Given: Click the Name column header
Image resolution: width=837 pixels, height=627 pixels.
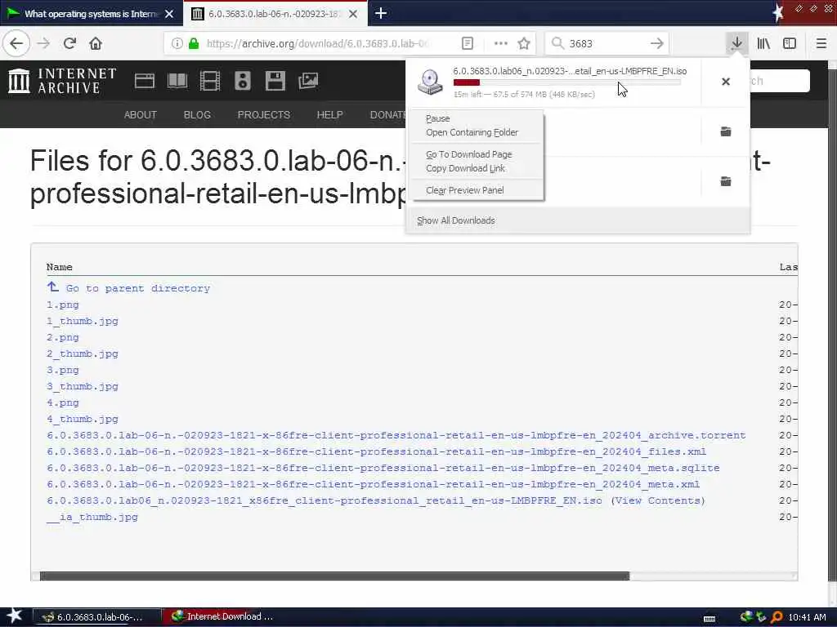Looking at the screenshot, I should click(x=59, y=267).
